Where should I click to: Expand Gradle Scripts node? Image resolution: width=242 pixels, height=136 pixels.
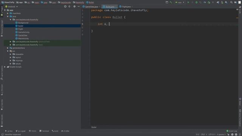coord(5,67)
